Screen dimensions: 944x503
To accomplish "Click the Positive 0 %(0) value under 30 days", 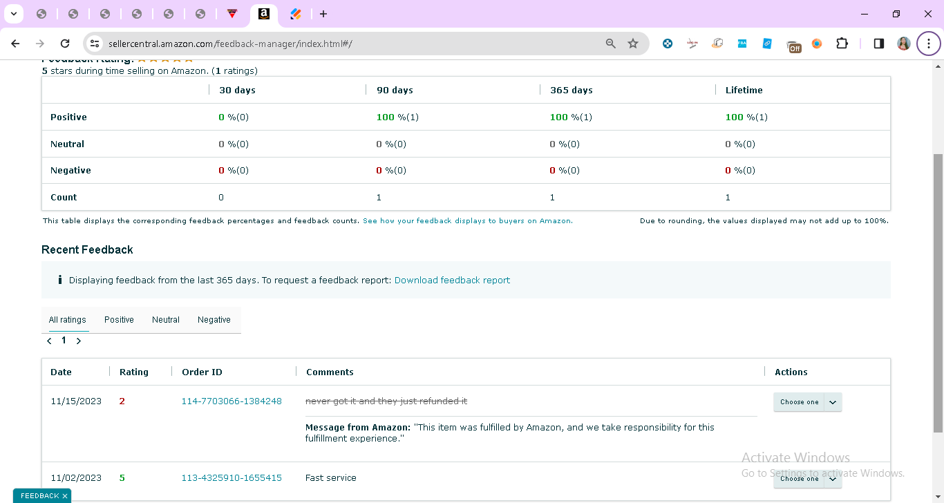I will coord(234,117).
